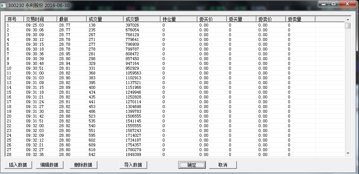Screen dimensions: 359x174
Task: Sort by the 最新 column header
Action: (x=72, y=19)
